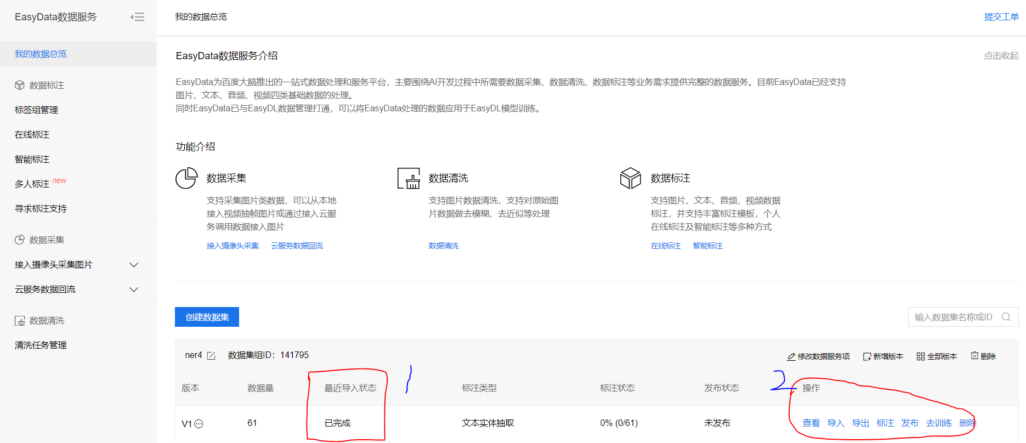The image size is (1026, 443).
Task: Click the pencil icon of 修改数据服务项
Action: [x=791, y=356]
